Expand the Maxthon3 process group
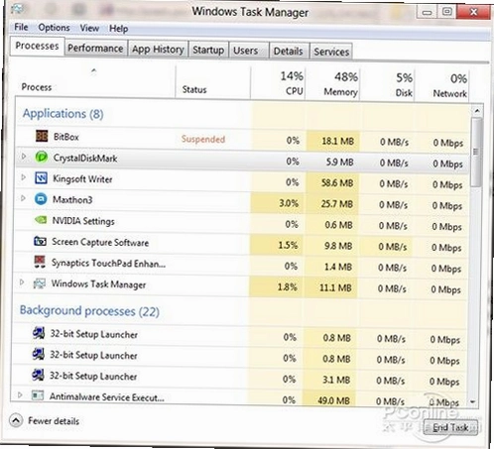 (x=23, y=198)
